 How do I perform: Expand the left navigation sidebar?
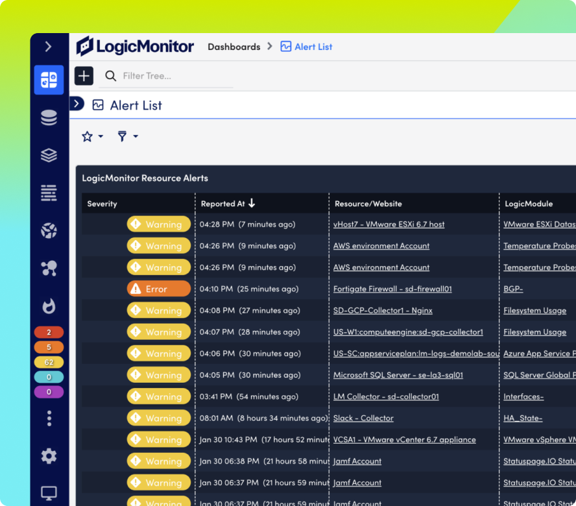point(48,47)
